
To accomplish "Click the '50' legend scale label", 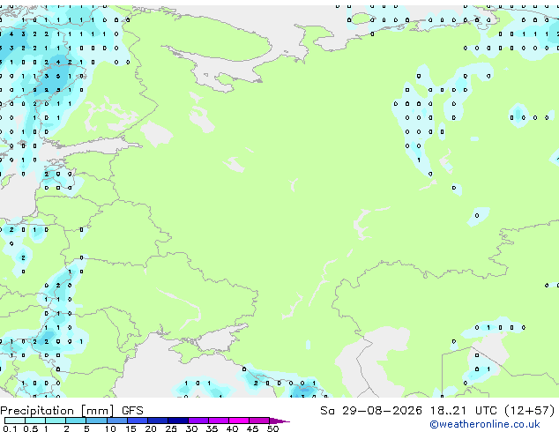I will pos(272,428).
